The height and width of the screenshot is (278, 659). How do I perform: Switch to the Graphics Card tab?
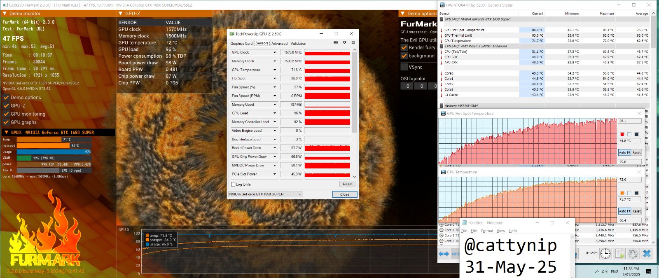pos(241,44)
